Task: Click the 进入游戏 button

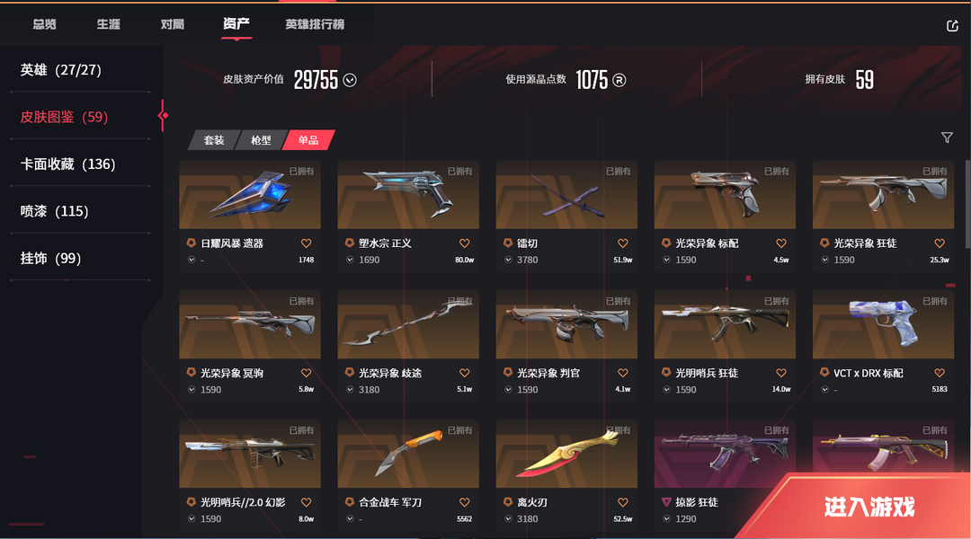Action: tap(869, 507)
